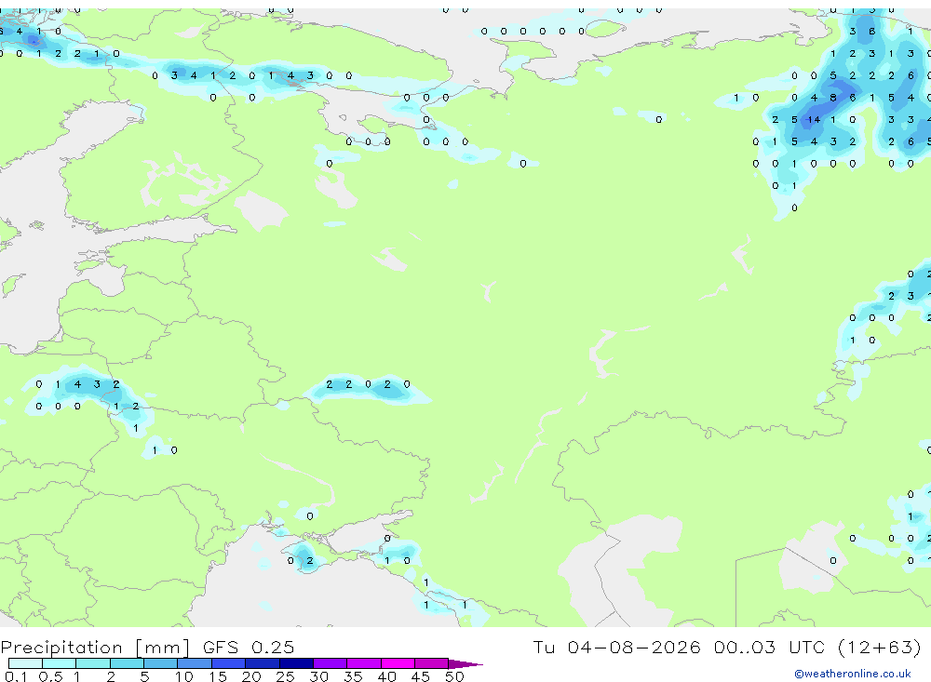Screen dimensions: 931x682
Task: Choose the 20–25 mm legend color box
Action: pyautogui.click(x=263, y=663)
